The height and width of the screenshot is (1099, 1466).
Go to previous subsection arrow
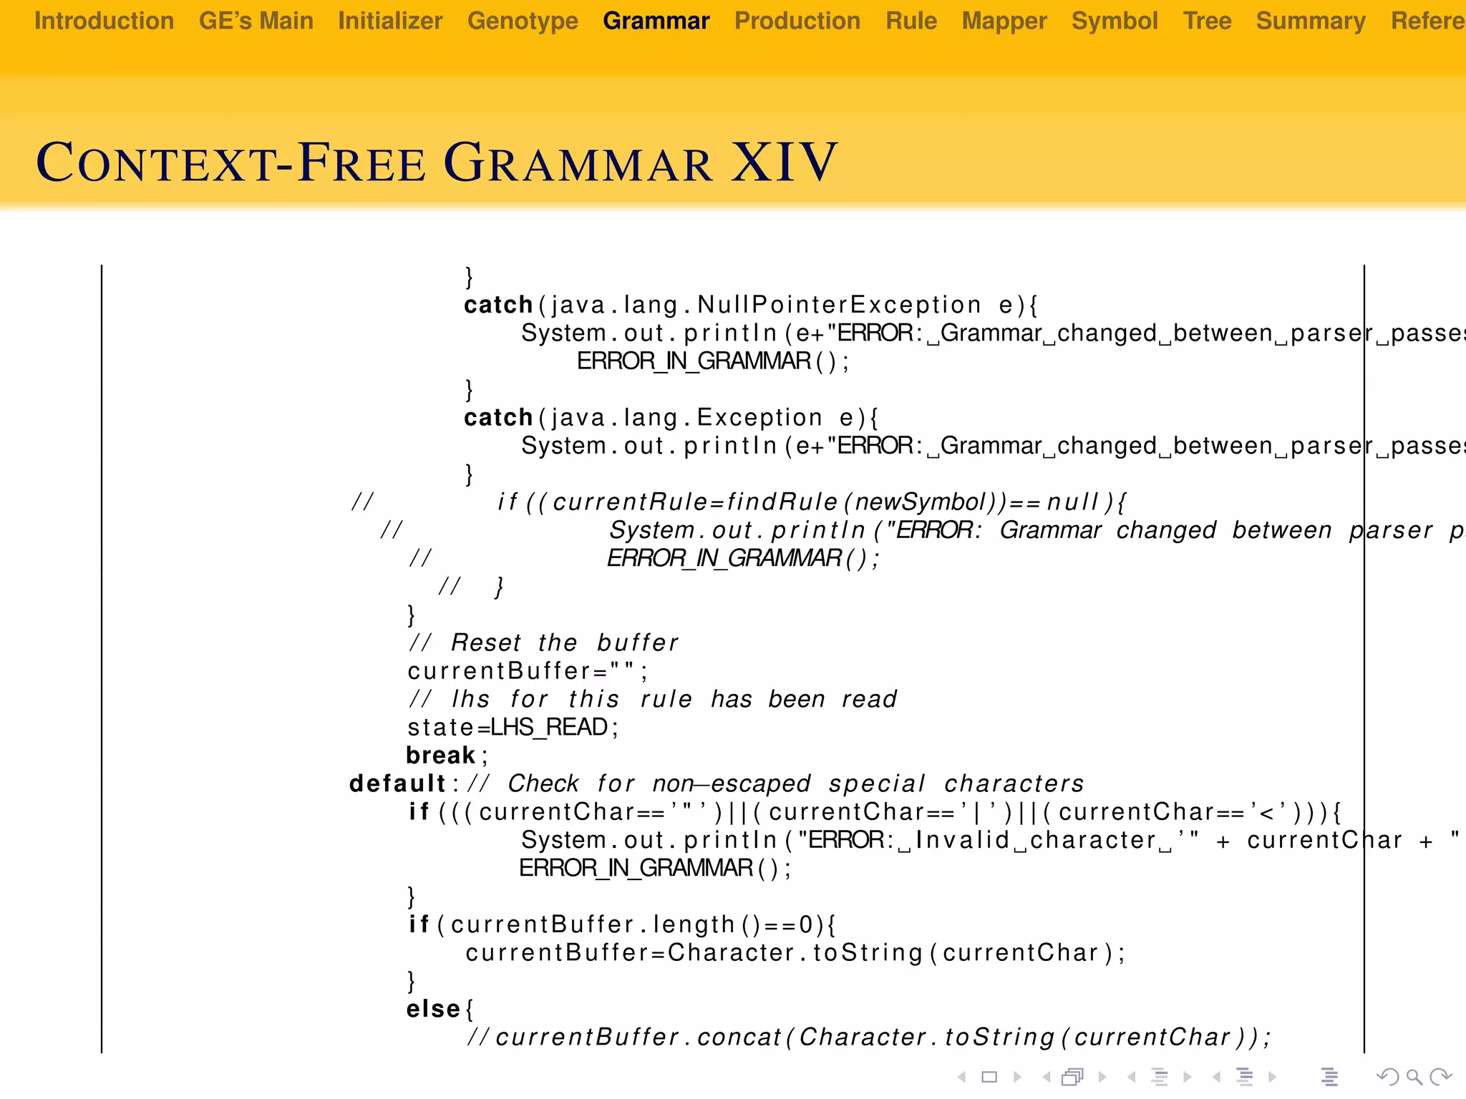coord(1131,1077)
